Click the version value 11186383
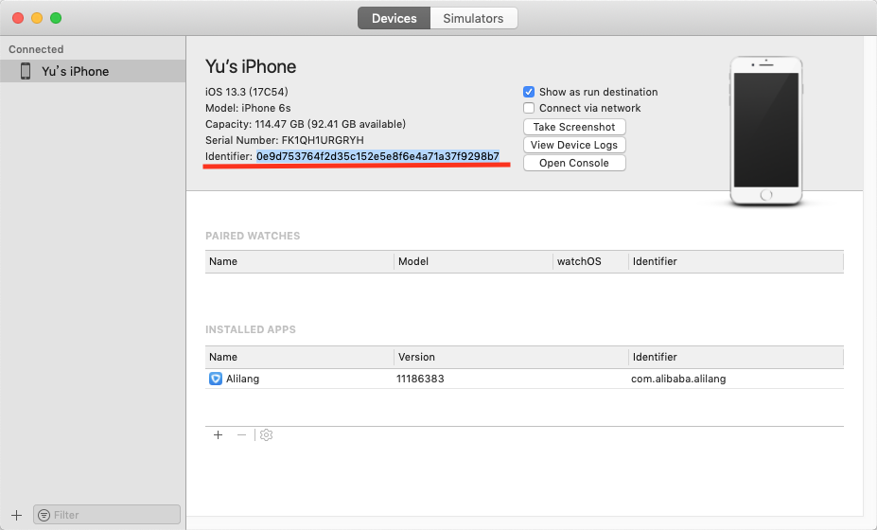The width and height of the screenshot is (877, 530). pyautogui.click(x=420, y=379)
